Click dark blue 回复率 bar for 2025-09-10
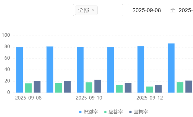193x117 pixels. [x=98, y=86]
